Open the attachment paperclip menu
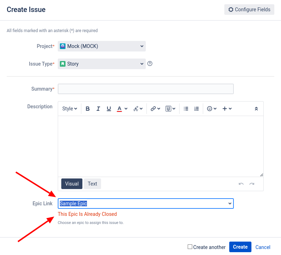Screen dimensions: 281x255 170,109
